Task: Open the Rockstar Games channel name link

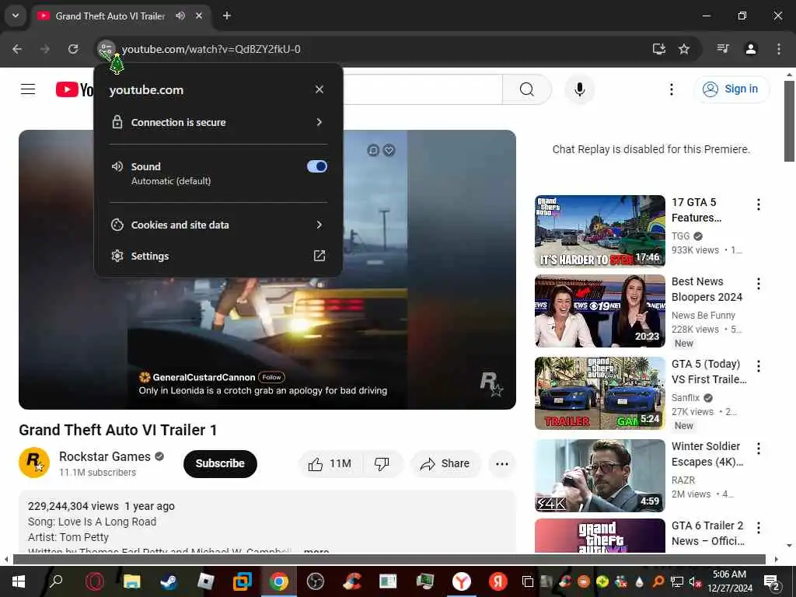Action: pyautogui.click(x=105, y=456)
